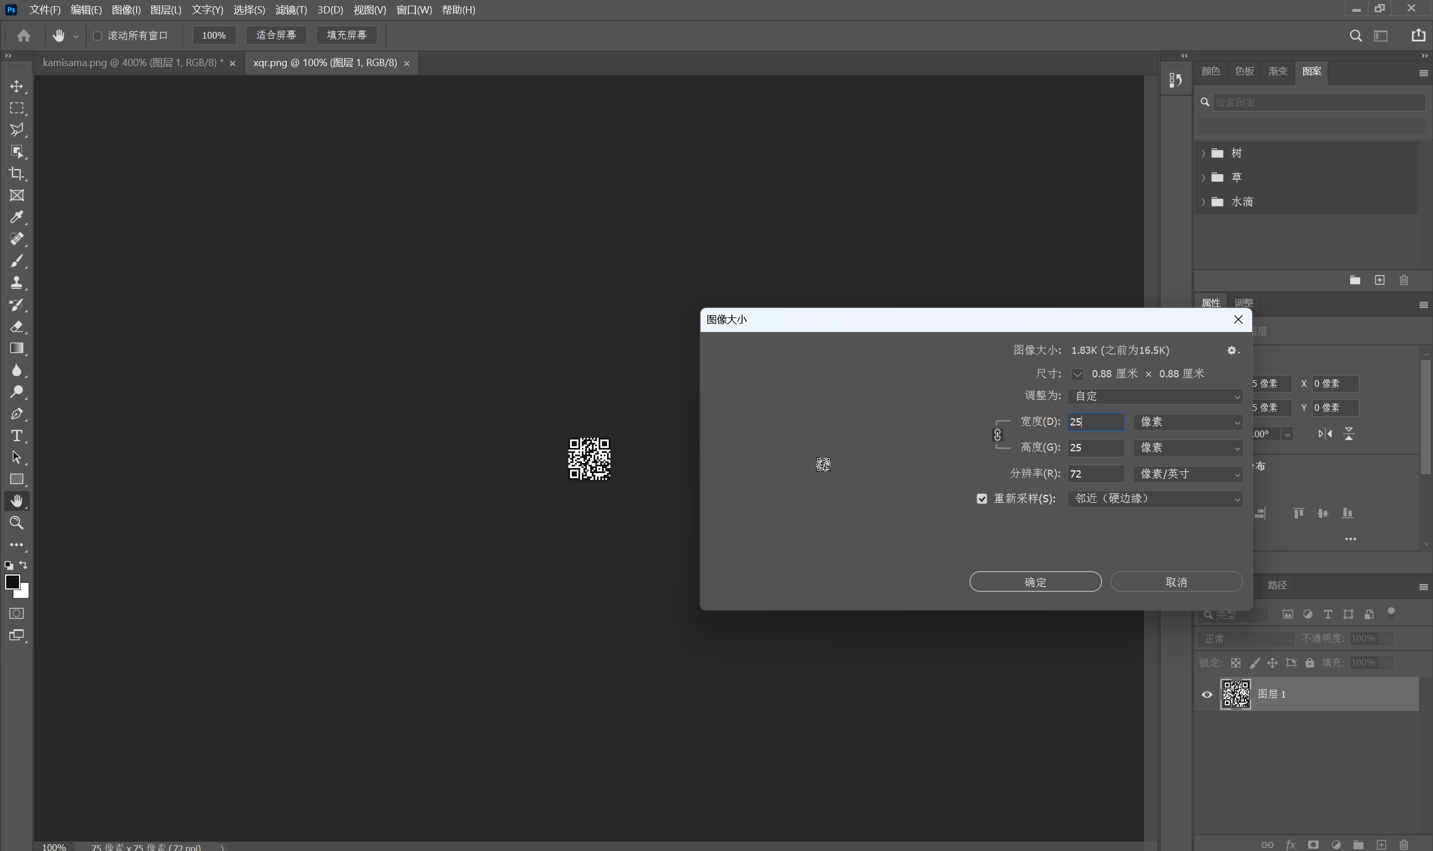Click the 取消 button

(1176, 582)
